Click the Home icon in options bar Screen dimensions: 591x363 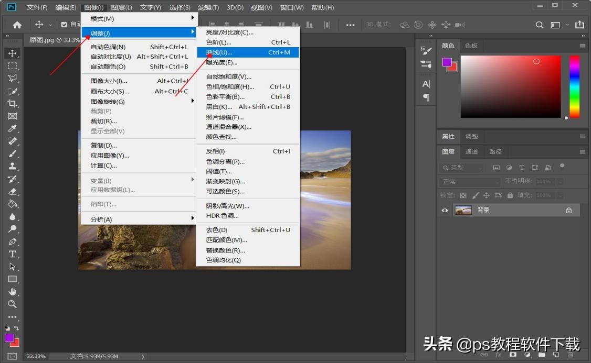click(17, 25)
